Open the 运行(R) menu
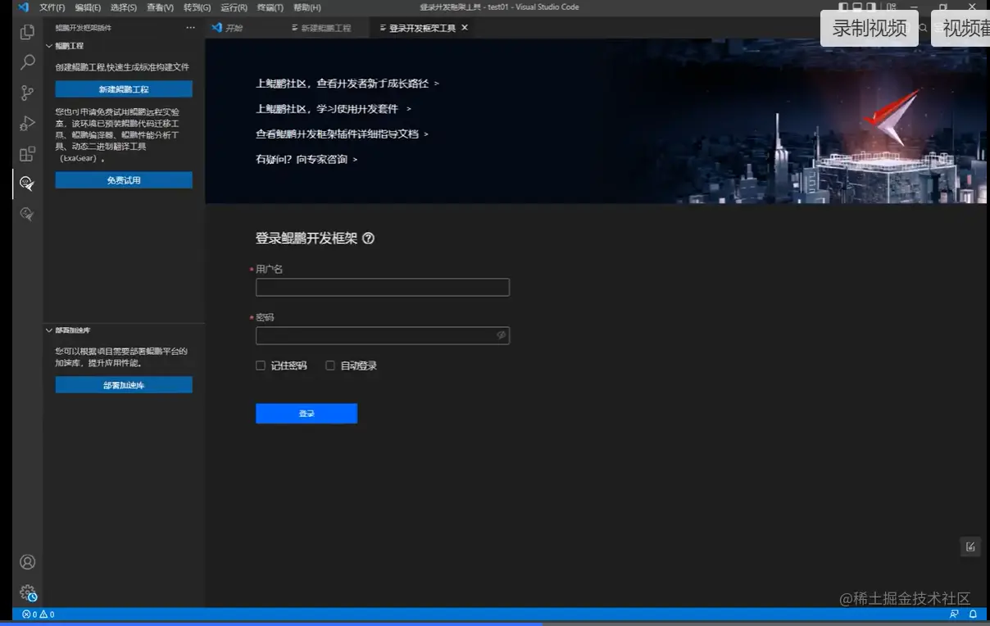Image resolution: width=990 pixels, height=626 pixels. tap(234, 7)
